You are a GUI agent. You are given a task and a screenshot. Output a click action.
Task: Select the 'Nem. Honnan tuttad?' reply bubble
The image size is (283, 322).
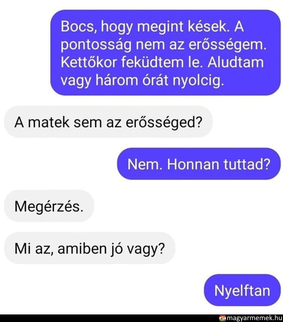tap(198, 164)
